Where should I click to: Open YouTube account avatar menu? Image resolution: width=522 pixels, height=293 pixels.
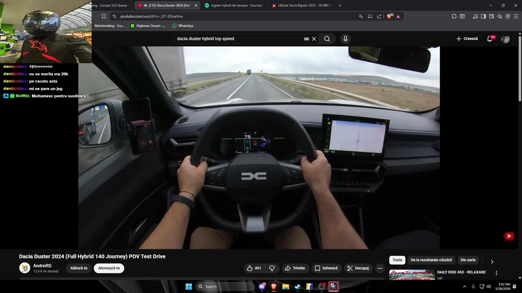pyautogui.click(x=505, y=39)
